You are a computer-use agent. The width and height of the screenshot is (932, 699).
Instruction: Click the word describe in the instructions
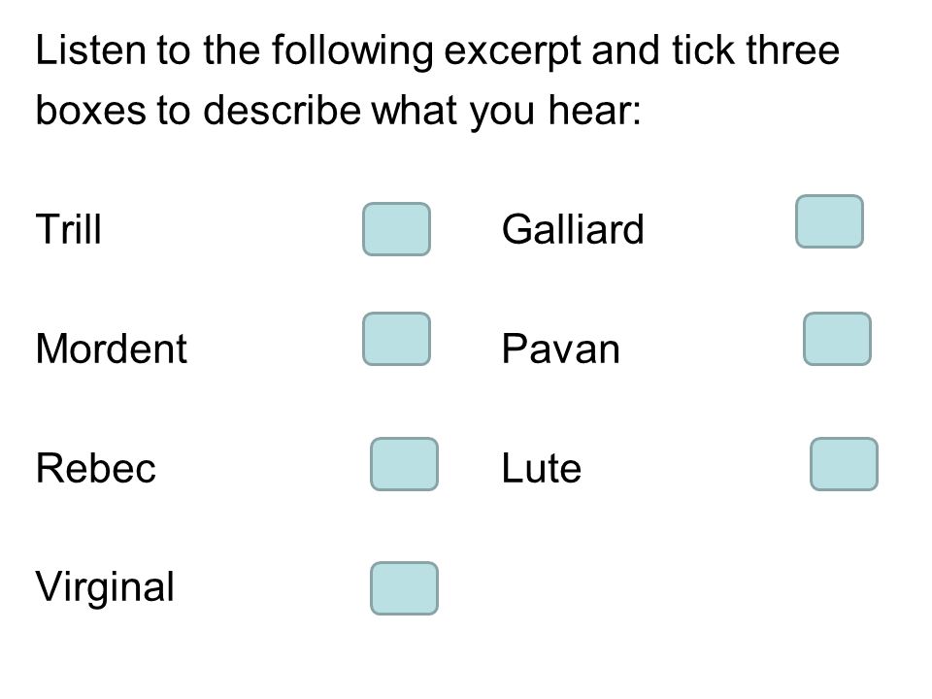[282, 110]
